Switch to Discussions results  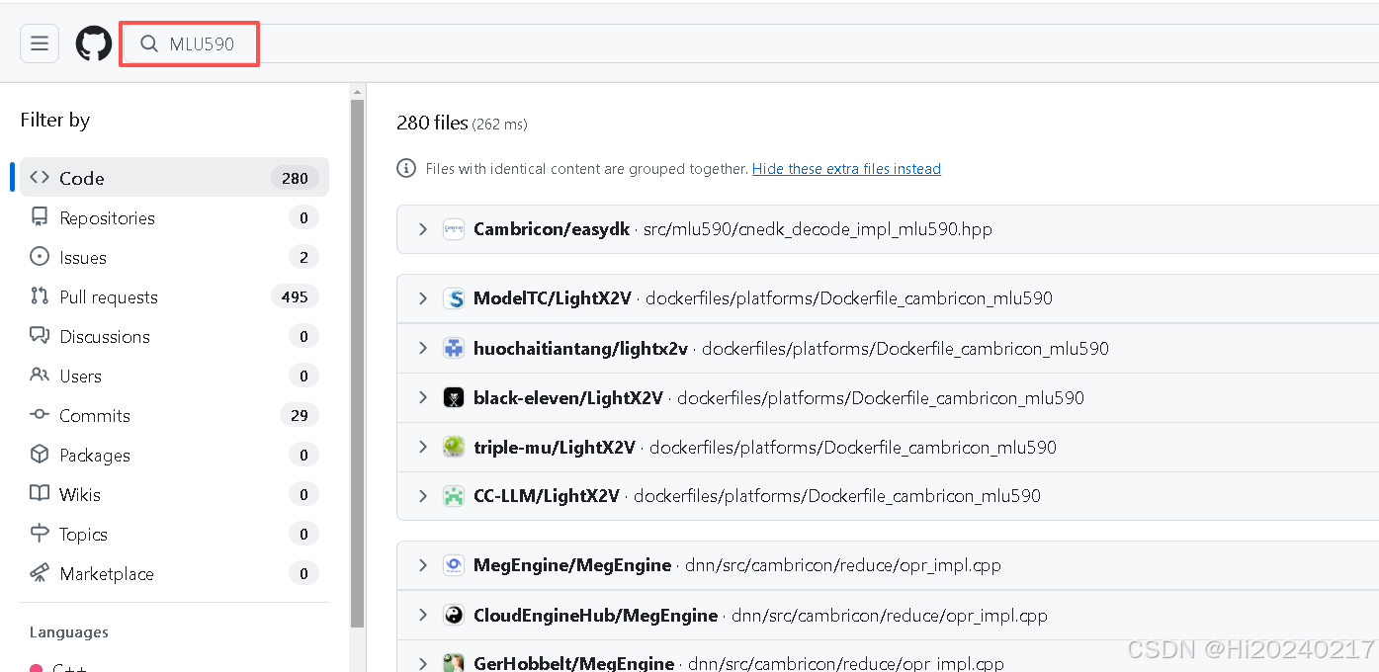coord(174,336)
